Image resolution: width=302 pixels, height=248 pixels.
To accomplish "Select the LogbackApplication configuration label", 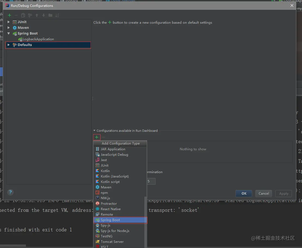I will tap(38, 39).
